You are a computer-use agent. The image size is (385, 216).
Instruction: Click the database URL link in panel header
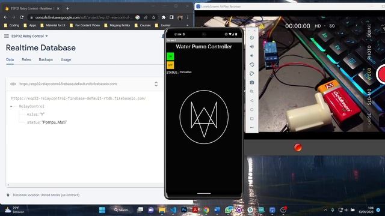pyautogui.click(x=68, y=84)
